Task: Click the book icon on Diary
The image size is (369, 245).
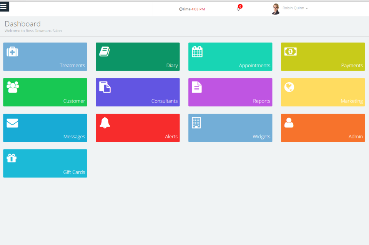Action: [105, 51]
